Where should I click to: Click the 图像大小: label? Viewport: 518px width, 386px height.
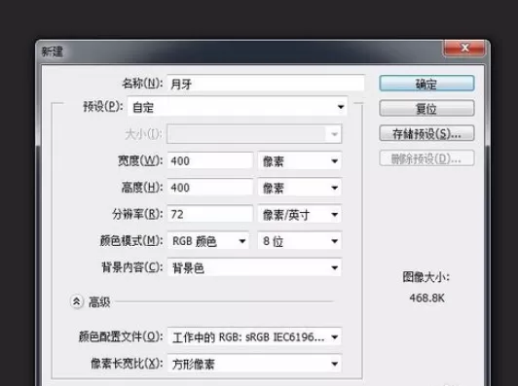click(426, 277)
